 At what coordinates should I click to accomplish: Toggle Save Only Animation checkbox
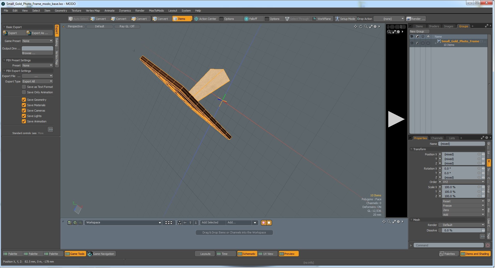click(x=24, y=92)
